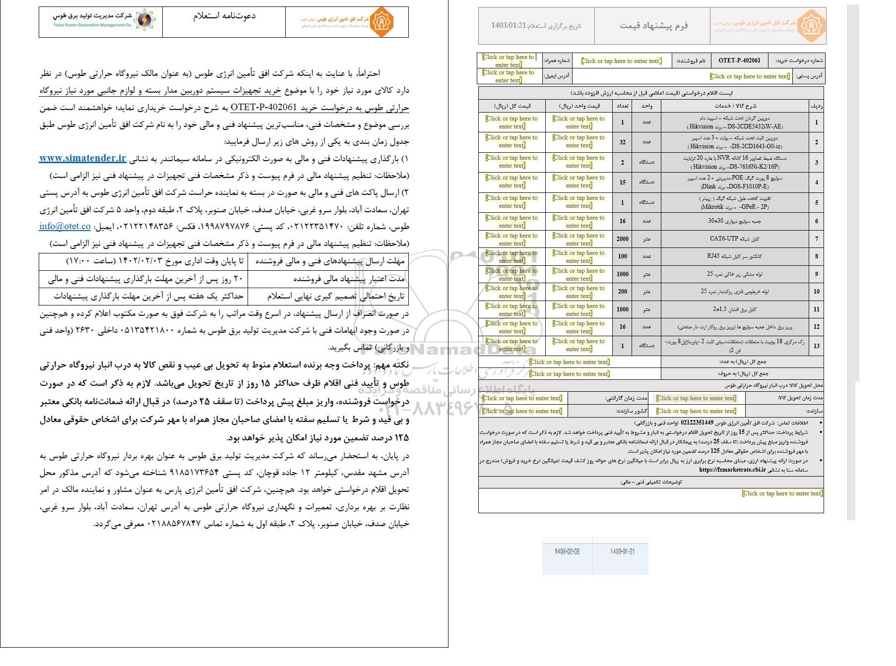Click total price field for row 3 NVR device
The image size is (896, 666).
point(512,162)
